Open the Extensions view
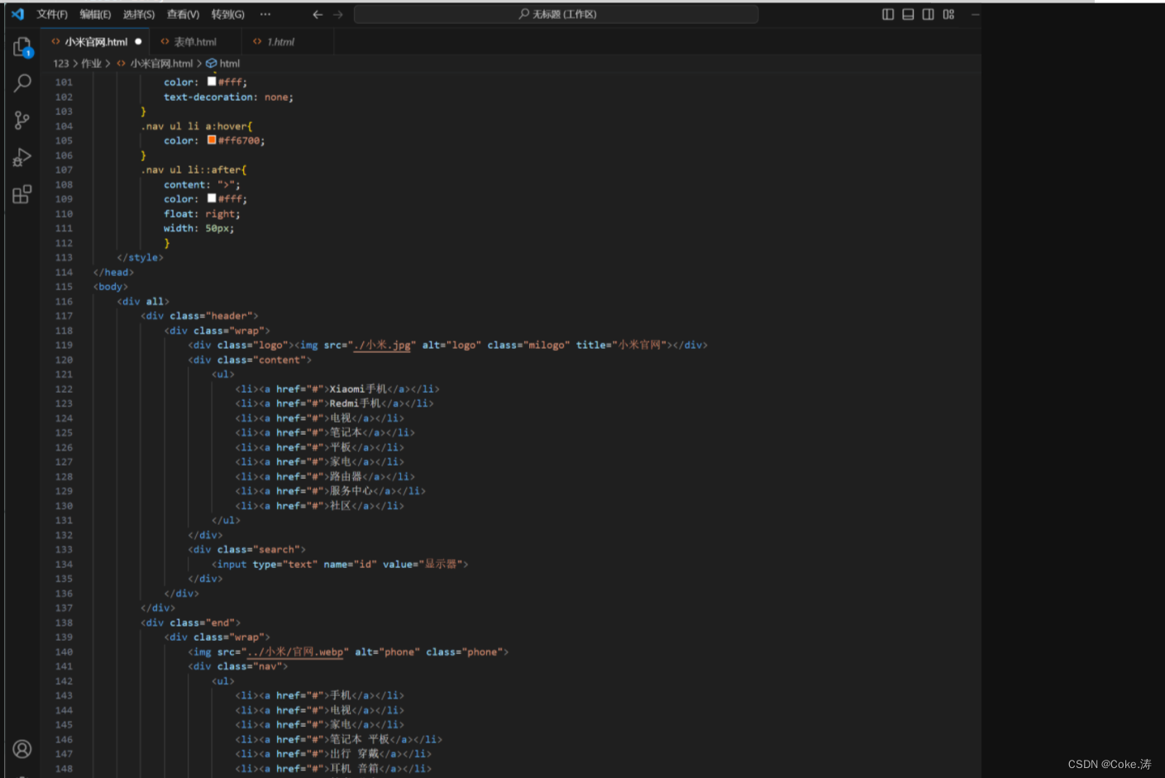 [x=22, y=194]
